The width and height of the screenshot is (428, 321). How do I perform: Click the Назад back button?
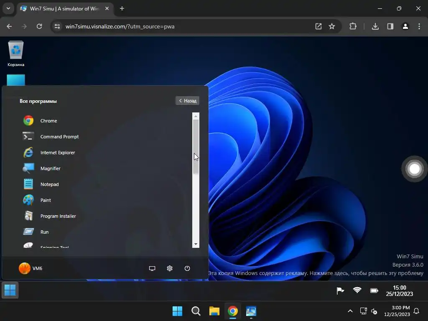(187, 101)
